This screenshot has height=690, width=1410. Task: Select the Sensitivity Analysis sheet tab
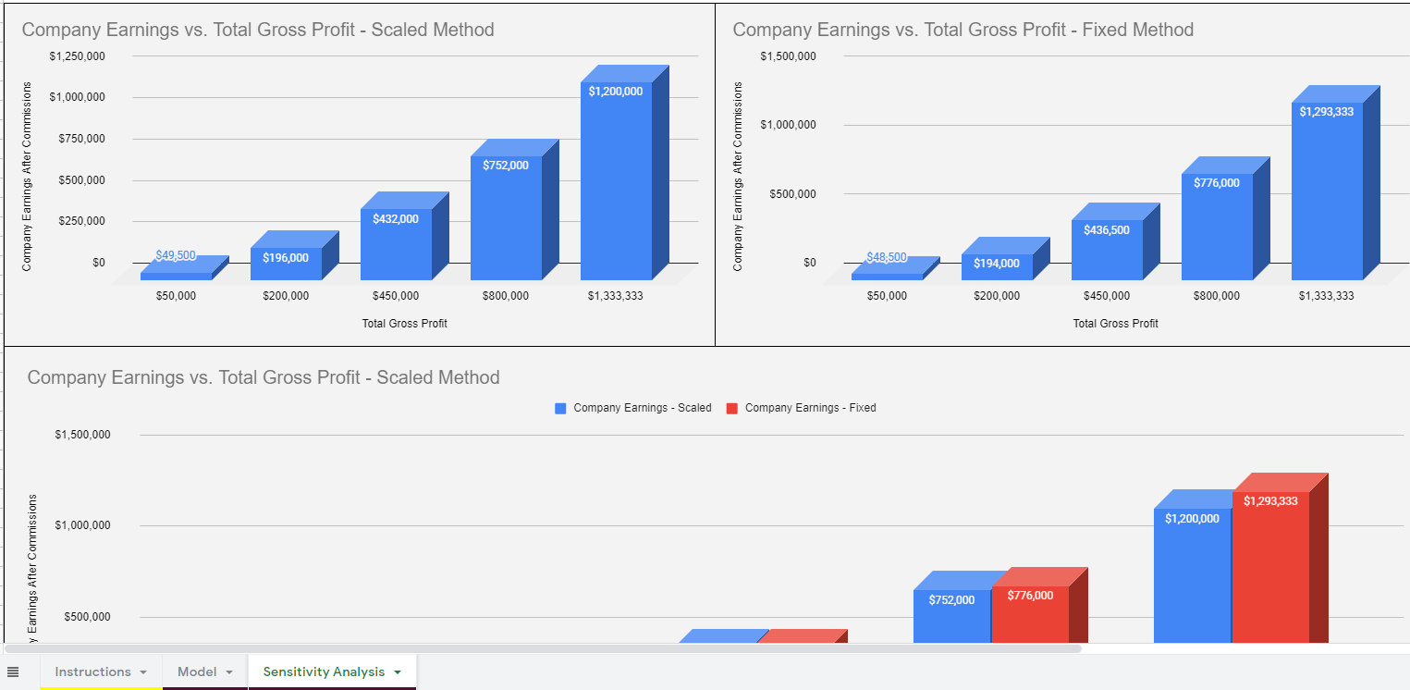click(x=324, y=672)
